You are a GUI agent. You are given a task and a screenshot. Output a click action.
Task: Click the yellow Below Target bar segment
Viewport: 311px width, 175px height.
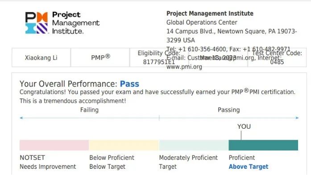coord(124,145)
